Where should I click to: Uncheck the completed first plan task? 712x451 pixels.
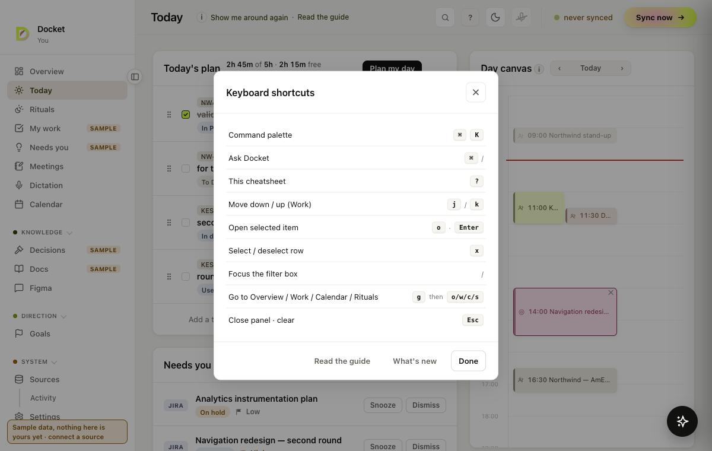[x=186, y=115]
